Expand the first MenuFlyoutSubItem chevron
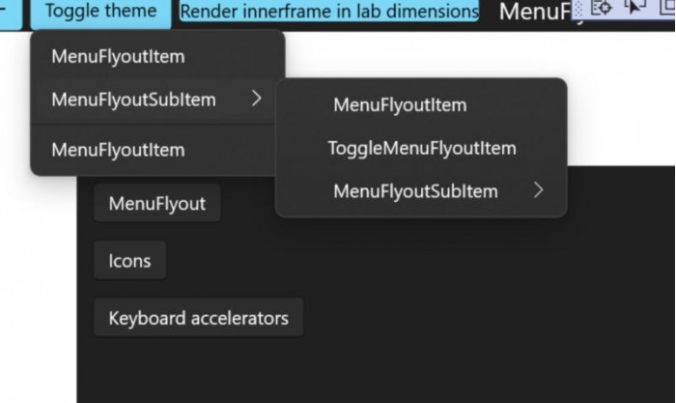 [256, 99]
